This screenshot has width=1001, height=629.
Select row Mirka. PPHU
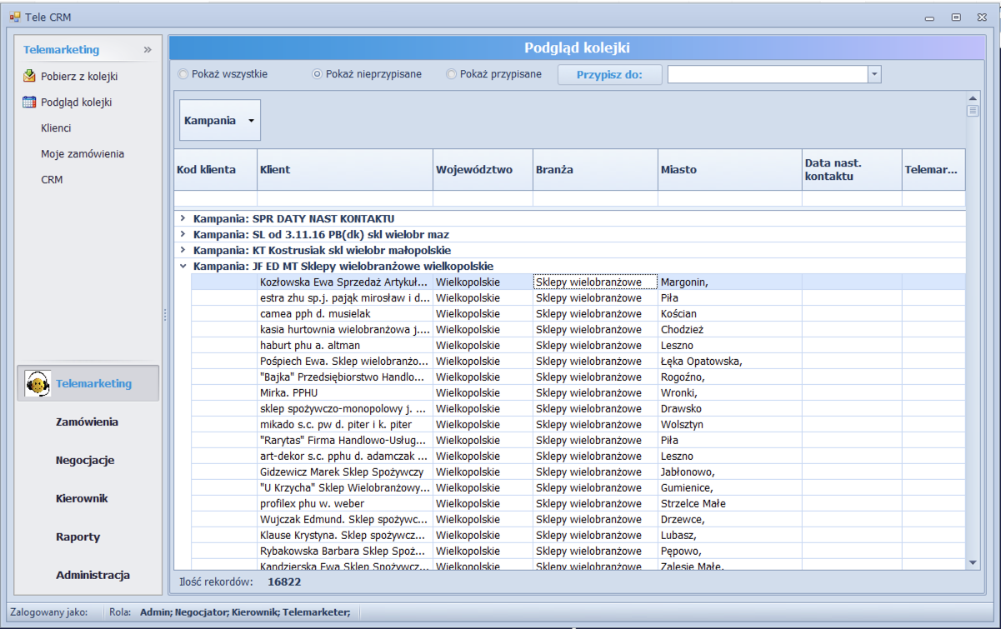(x=578, y=393)
